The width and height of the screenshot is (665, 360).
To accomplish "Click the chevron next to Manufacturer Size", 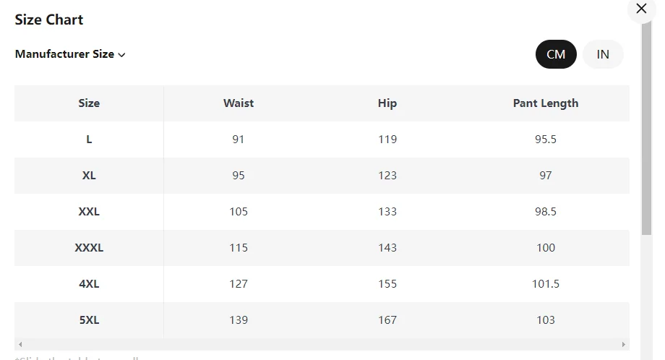I will pyautogui.click(x=121, y=55).
